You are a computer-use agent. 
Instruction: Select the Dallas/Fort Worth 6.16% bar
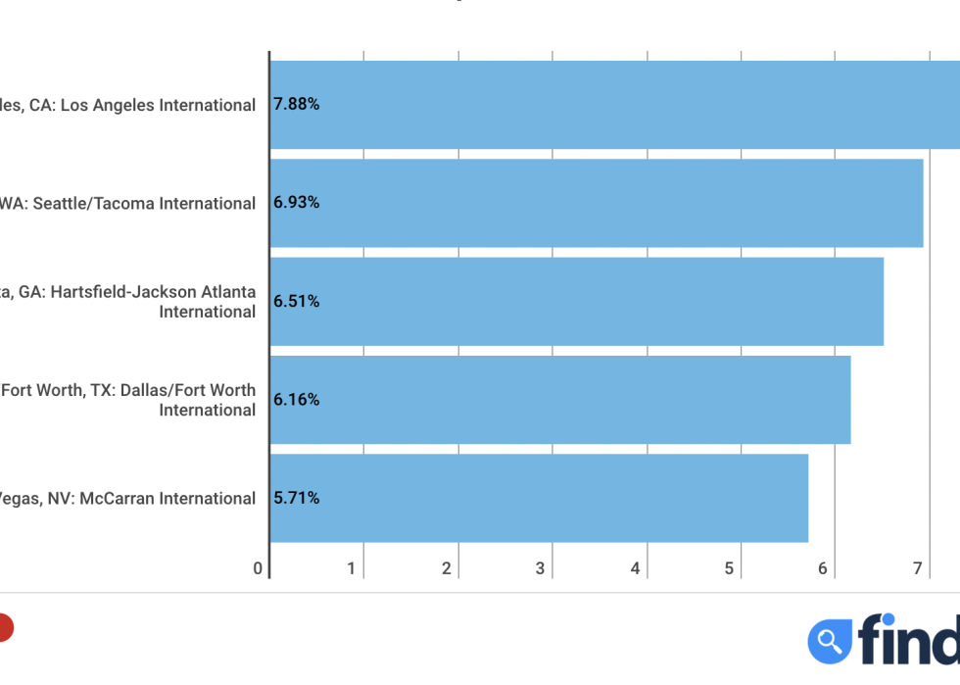coord(560,400)
